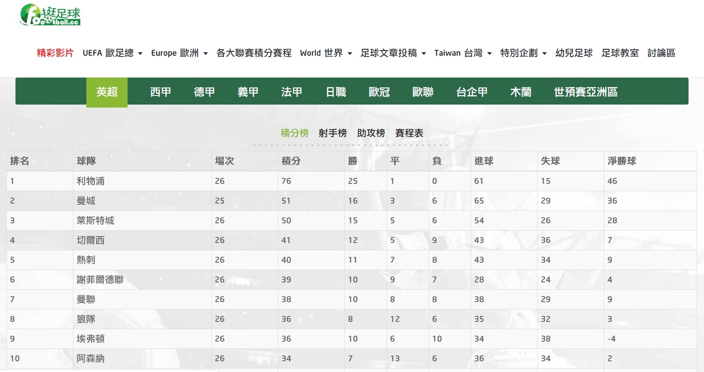Open the 幼兒足球 link
This screenshot has width=704, height=372.
tap(574, 53)
